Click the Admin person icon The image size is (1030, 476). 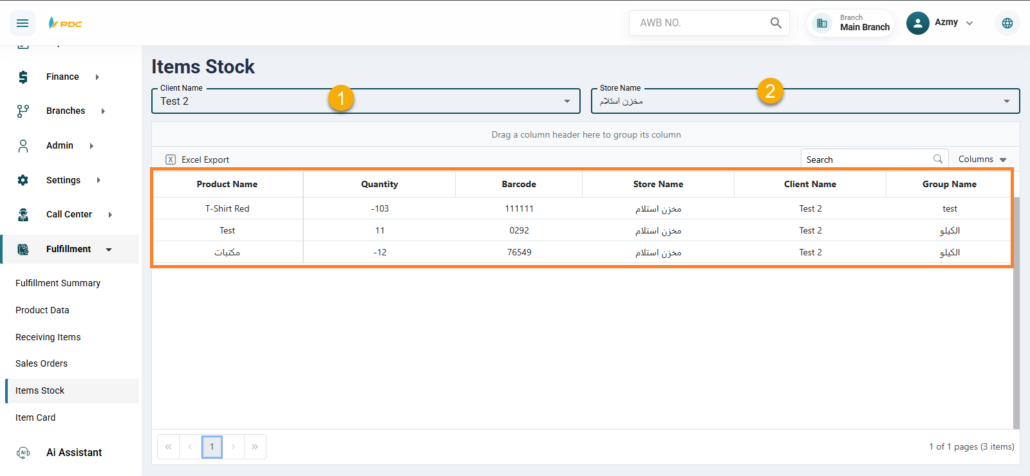pyautogui.click(x=23, y=146)
